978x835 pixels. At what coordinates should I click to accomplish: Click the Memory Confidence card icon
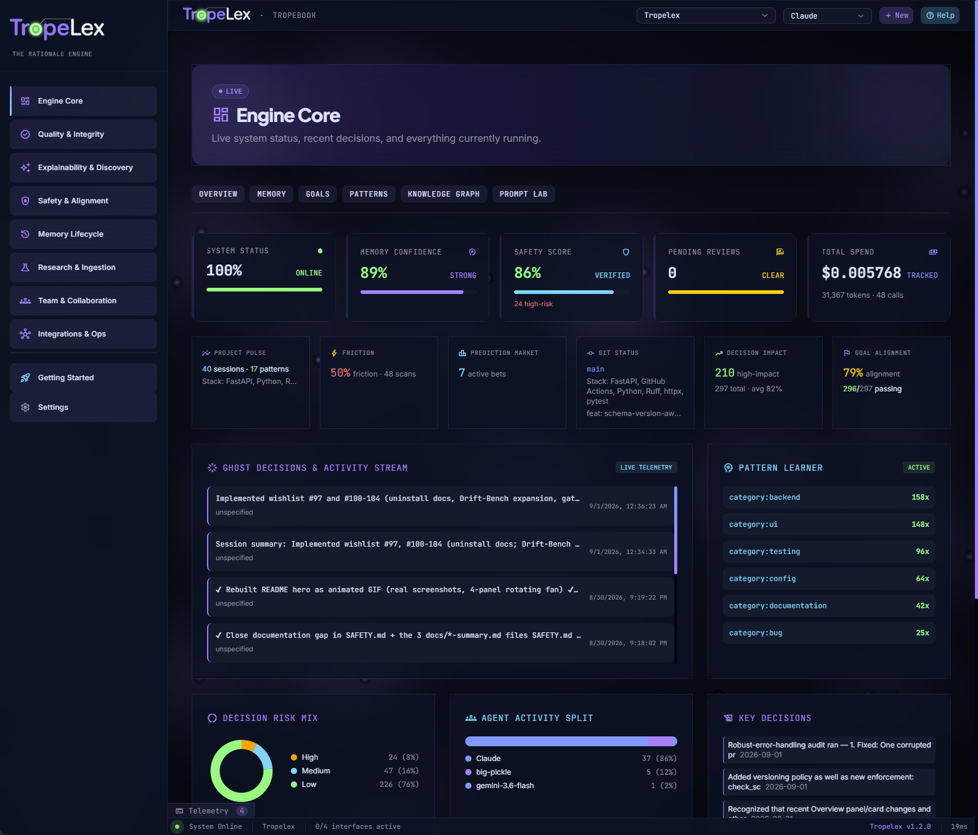pos(473,252)
